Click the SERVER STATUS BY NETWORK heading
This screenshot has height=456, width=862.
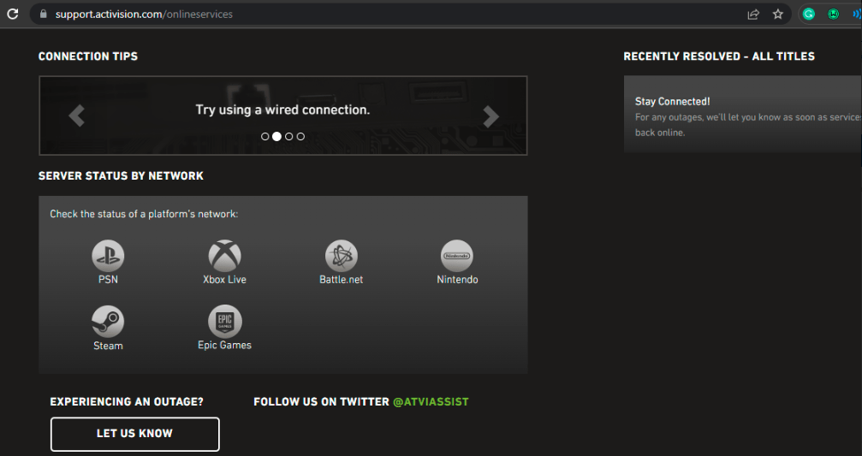click(121, 175)
